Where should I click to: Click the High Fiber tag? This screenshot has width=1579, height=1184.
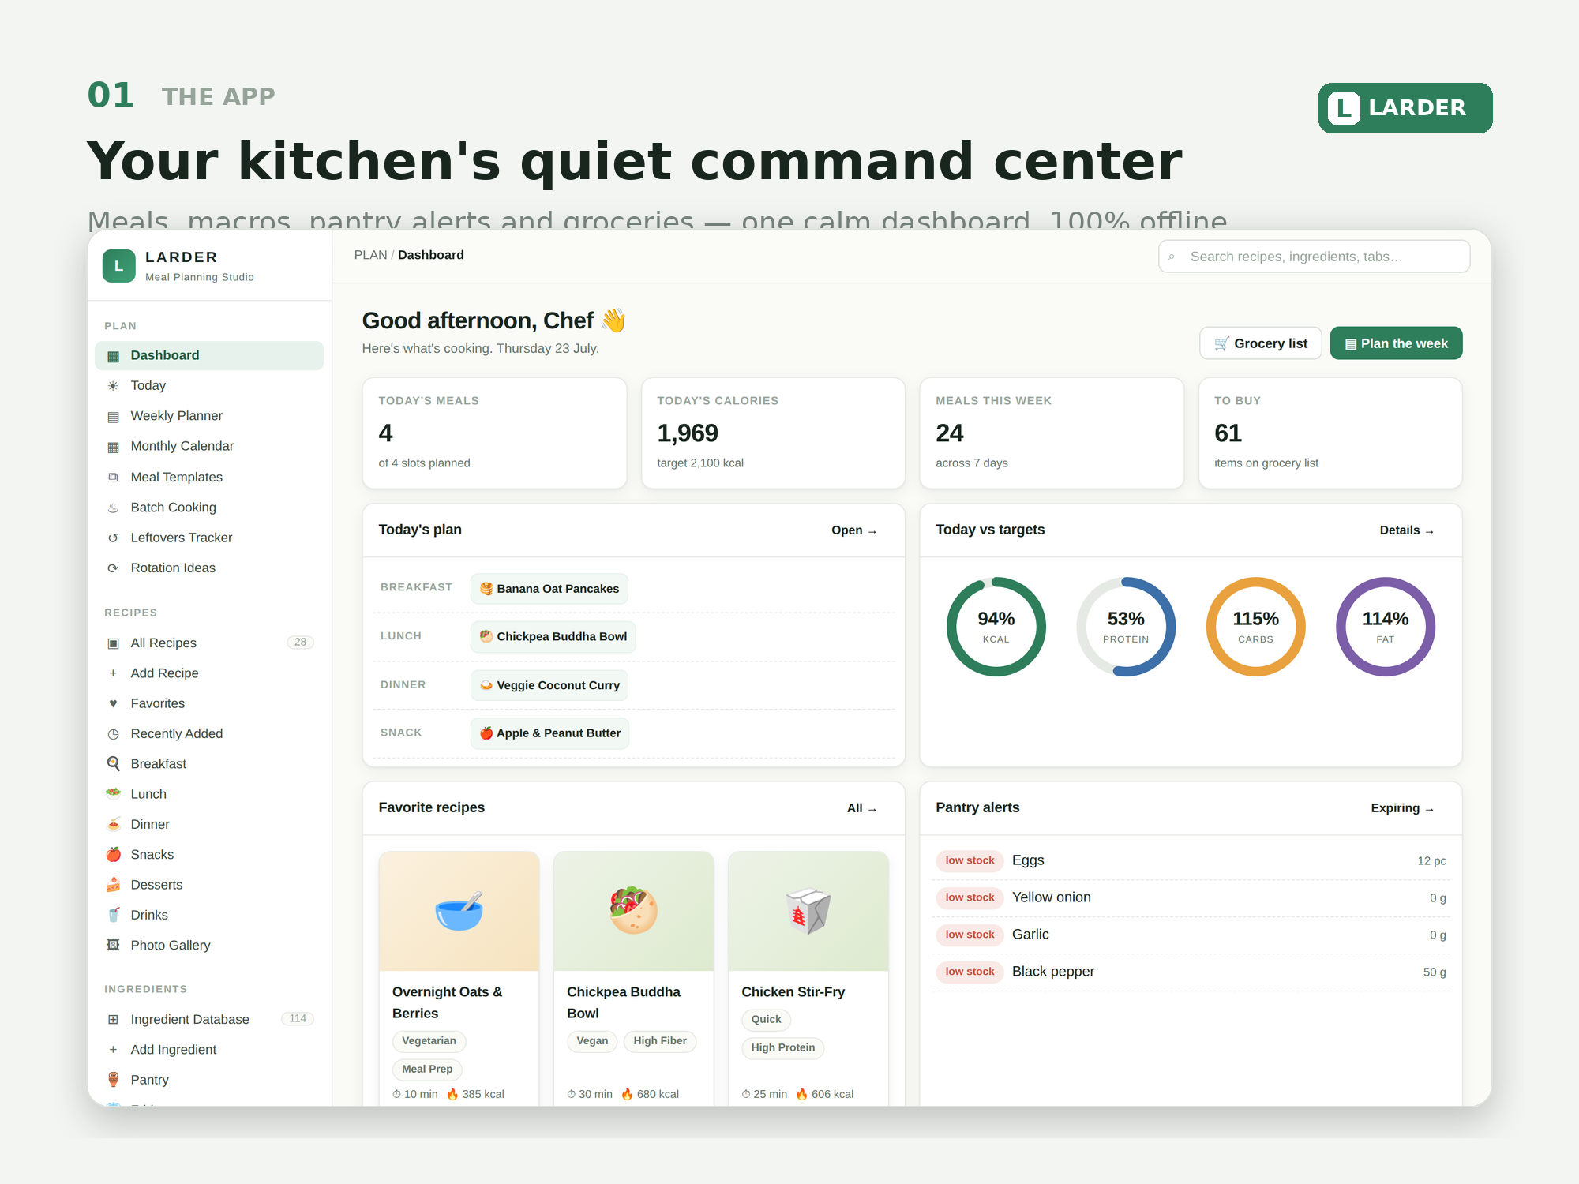coord(660,1041)
